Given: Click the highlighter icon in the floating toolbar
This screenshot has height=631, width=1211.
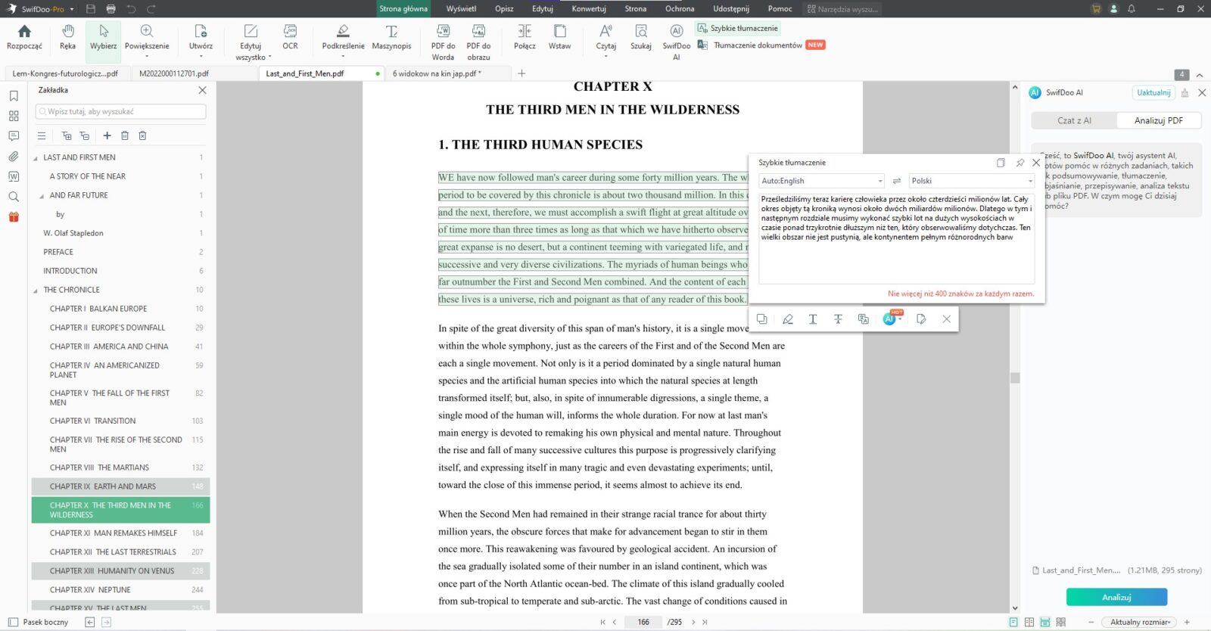Looking at the screenshot, I should pos(787,319).
